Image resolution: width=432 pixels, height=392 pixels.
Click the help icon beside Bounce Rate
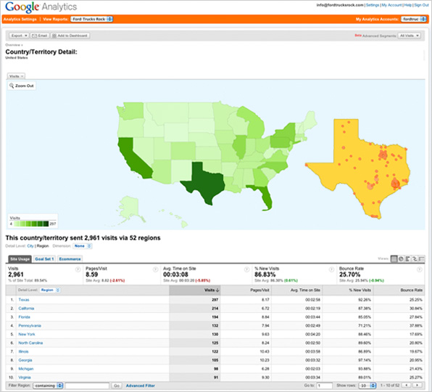click(420, 269)
